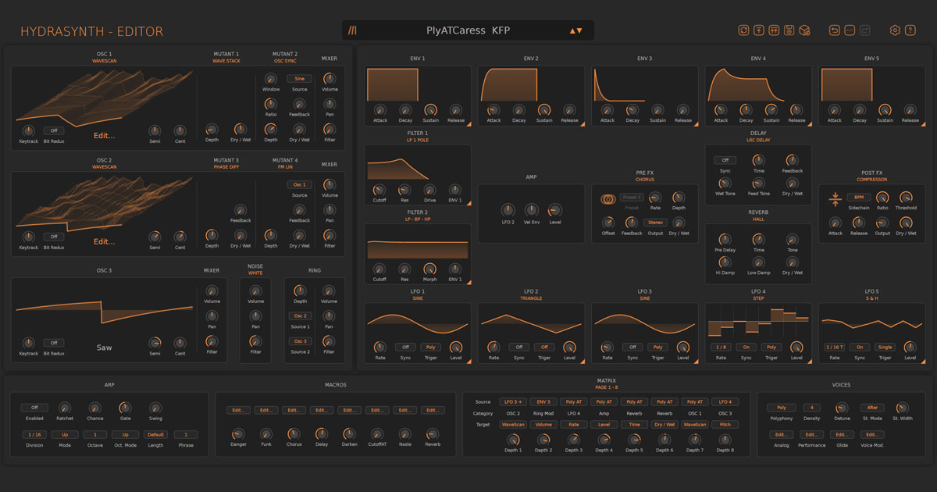The width and height of the screenshot is (937, 492).
Task: Click the Arp Octave value 1 field
Action: tap(95, 434)
